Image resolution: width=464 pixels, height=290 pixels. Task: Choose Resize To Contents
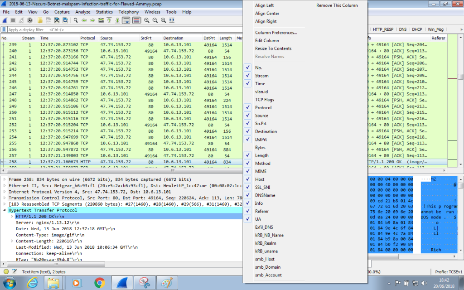[273, 48]
